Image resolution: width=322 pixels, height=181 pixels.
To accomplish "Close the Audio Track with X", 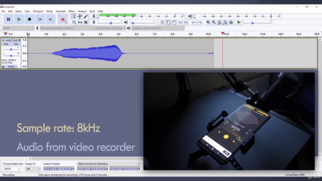I will tap(3, 40).
